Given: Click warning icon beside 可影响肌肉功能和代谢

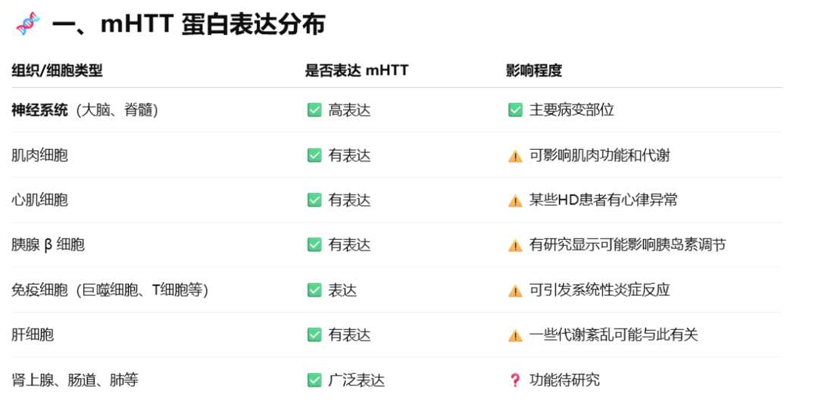Looking at the screenshot, I should 515,155.
